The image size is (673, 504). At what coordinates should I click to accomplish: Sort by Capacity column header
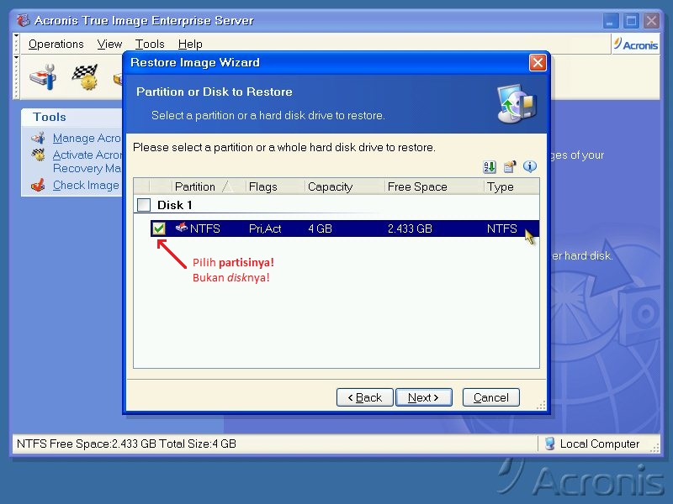click(345, 186)
